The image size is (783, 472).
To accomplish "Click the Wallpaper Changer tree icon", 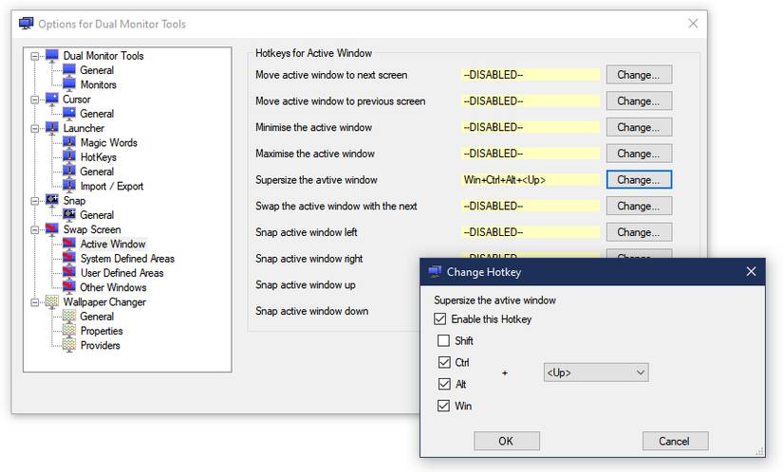I will click(52, 301).
